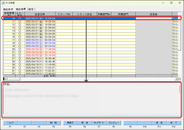Click the 削除 F4 button

pyautogui.click(x=54, y=123)
